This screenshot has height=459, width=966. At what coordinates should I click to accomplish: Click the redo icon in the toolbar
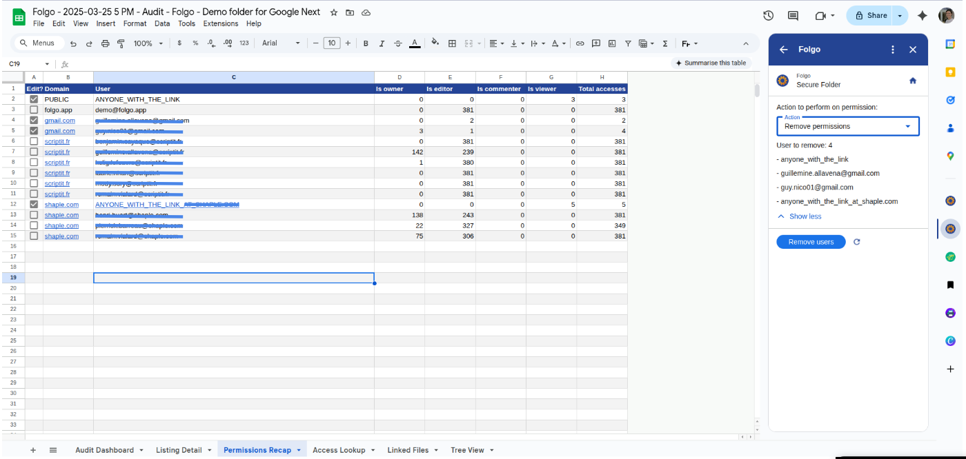click(x=89, y=43)
